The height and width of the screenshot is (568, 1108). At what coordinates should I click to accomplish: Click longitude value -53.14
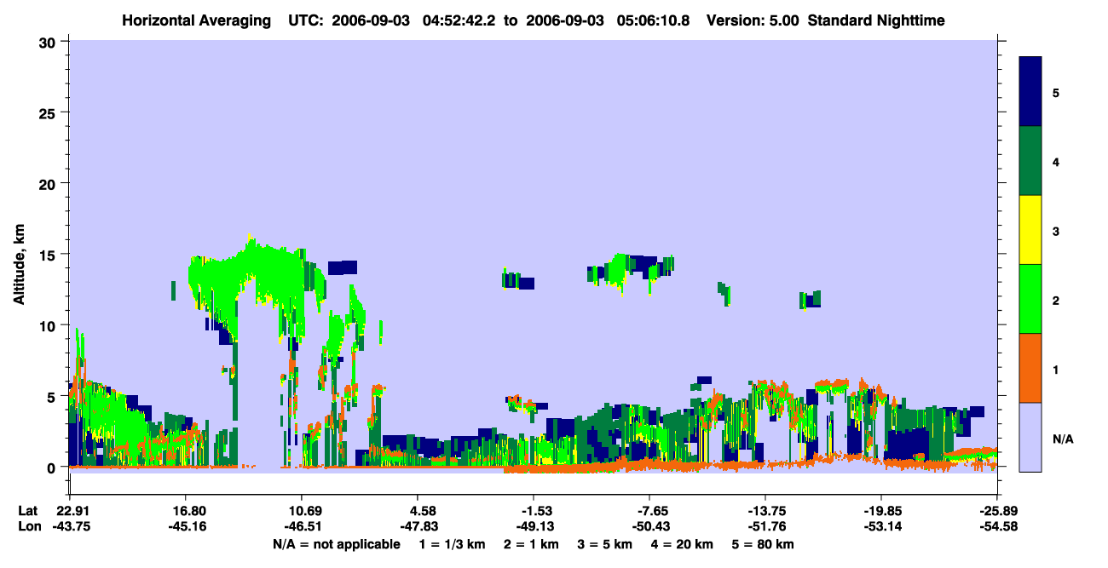[x=881, y=526]
